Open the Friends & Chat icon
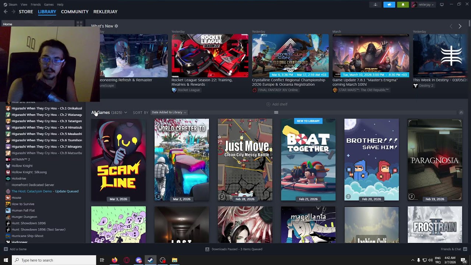 tap(465, 249)
